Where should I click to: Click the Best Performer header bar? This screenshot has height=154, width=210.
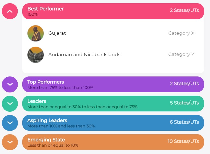(113, 11)
